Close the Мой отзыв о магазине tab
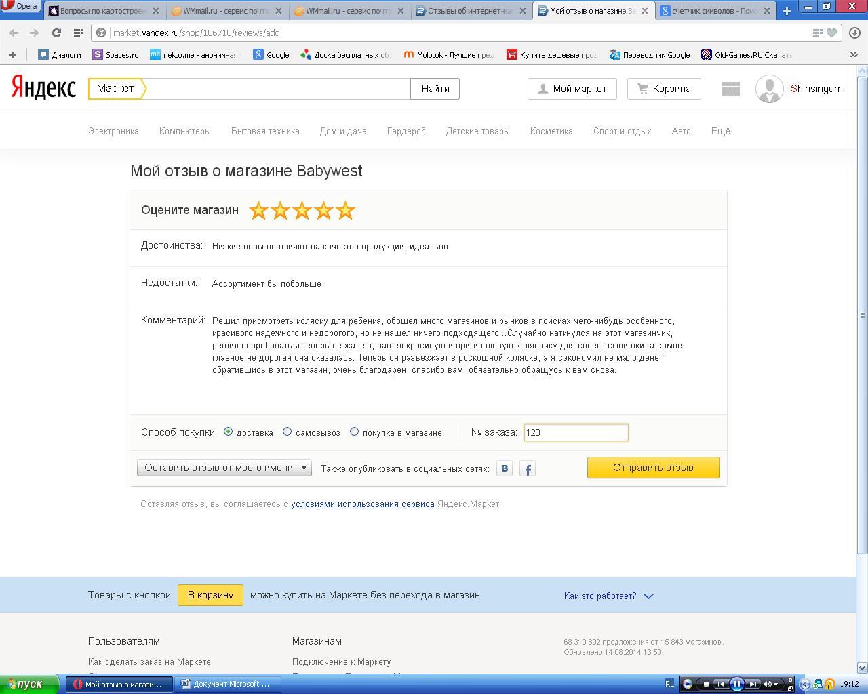868x694 pixels. [x=644, y=11]
